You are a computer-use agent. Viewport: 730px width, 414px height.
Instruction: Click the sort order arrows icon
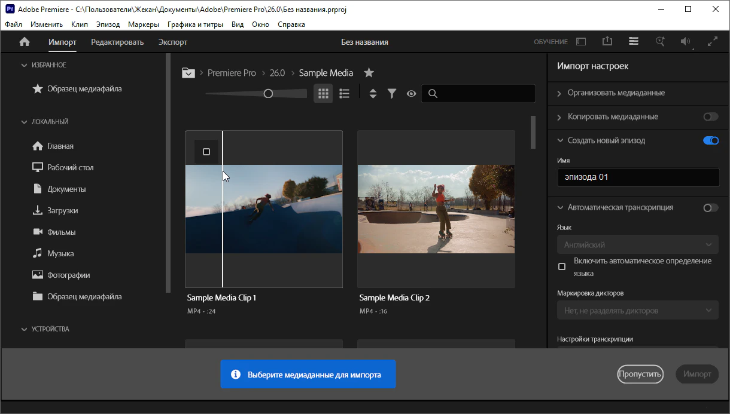(x=373, y=94)
